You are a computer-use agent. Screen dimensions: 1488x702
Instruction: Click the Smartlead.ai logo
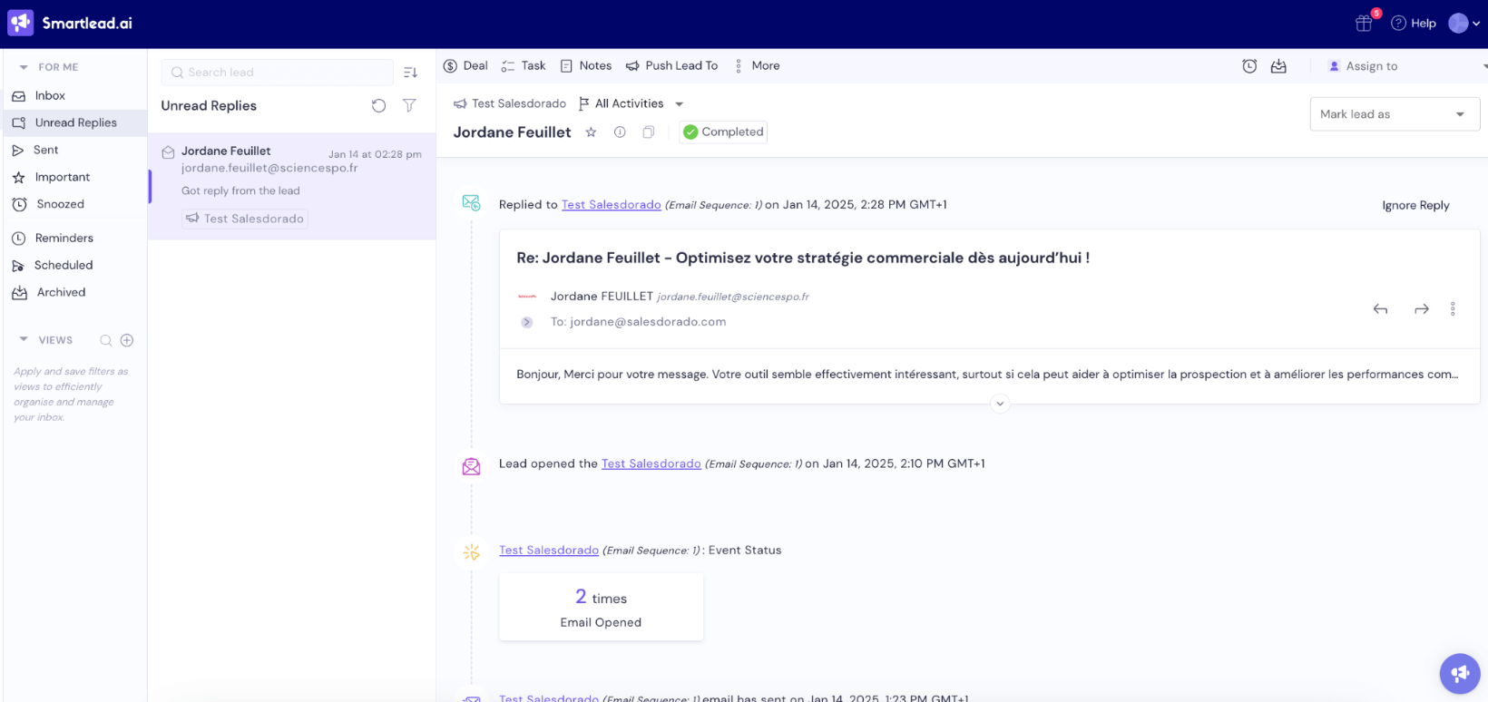point(70,23)
